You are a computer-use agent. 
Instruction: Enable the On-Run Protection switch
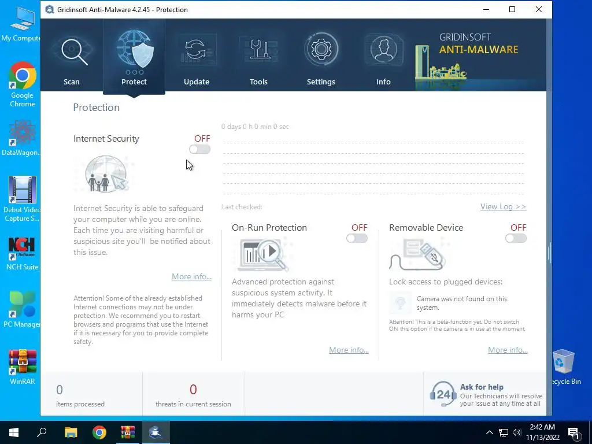[x=357, y=238]
